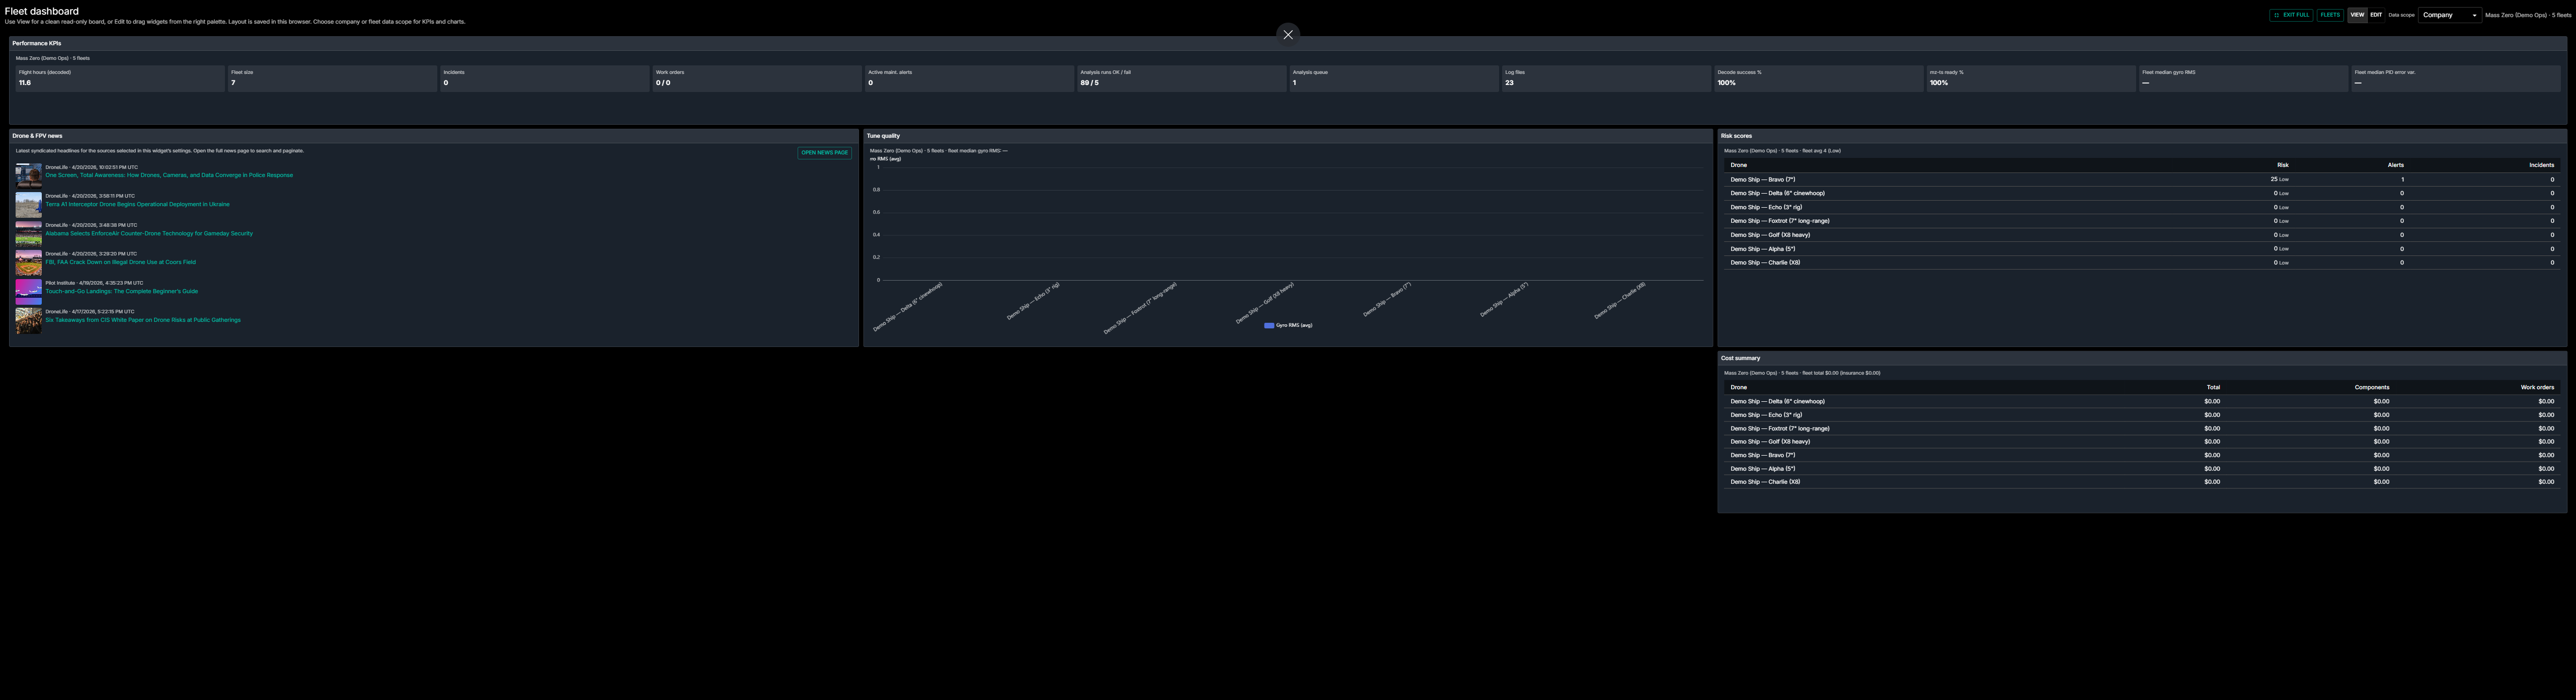Click Demo Ship — Delta row in Risk scores
The image size is (2576, 700).
coord(2141,193)
